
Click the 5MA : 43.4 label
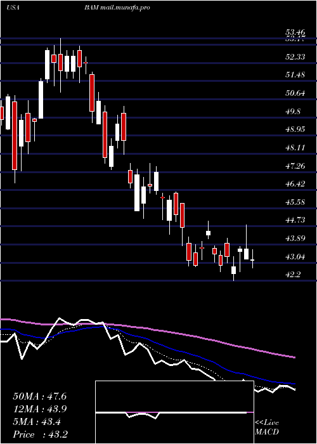click(x=37, y=422)
